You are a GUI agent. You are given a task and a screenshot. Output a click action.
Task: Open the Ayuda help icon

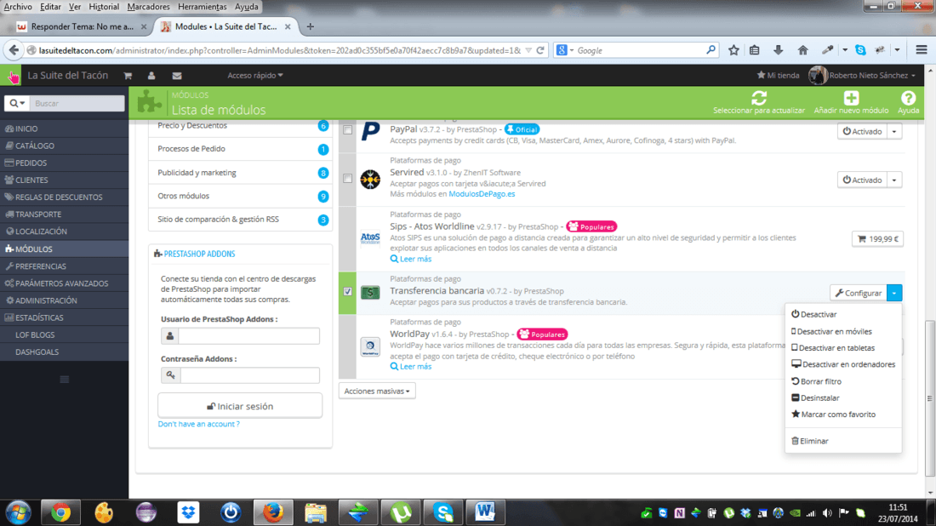(908, 98)
